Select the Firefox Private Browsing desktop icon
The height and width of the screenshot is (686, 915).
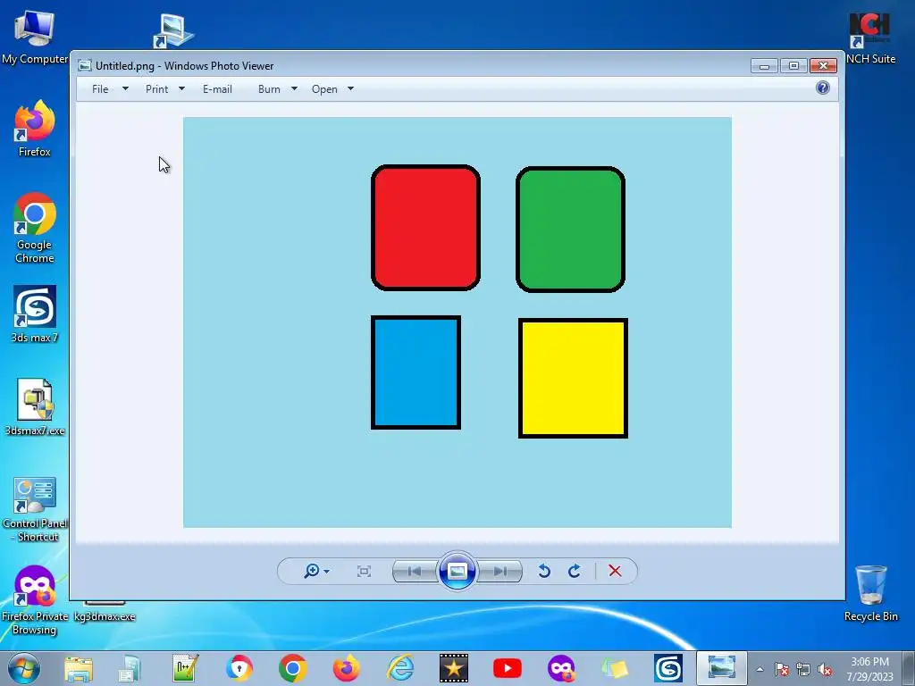tap(35, 599)
